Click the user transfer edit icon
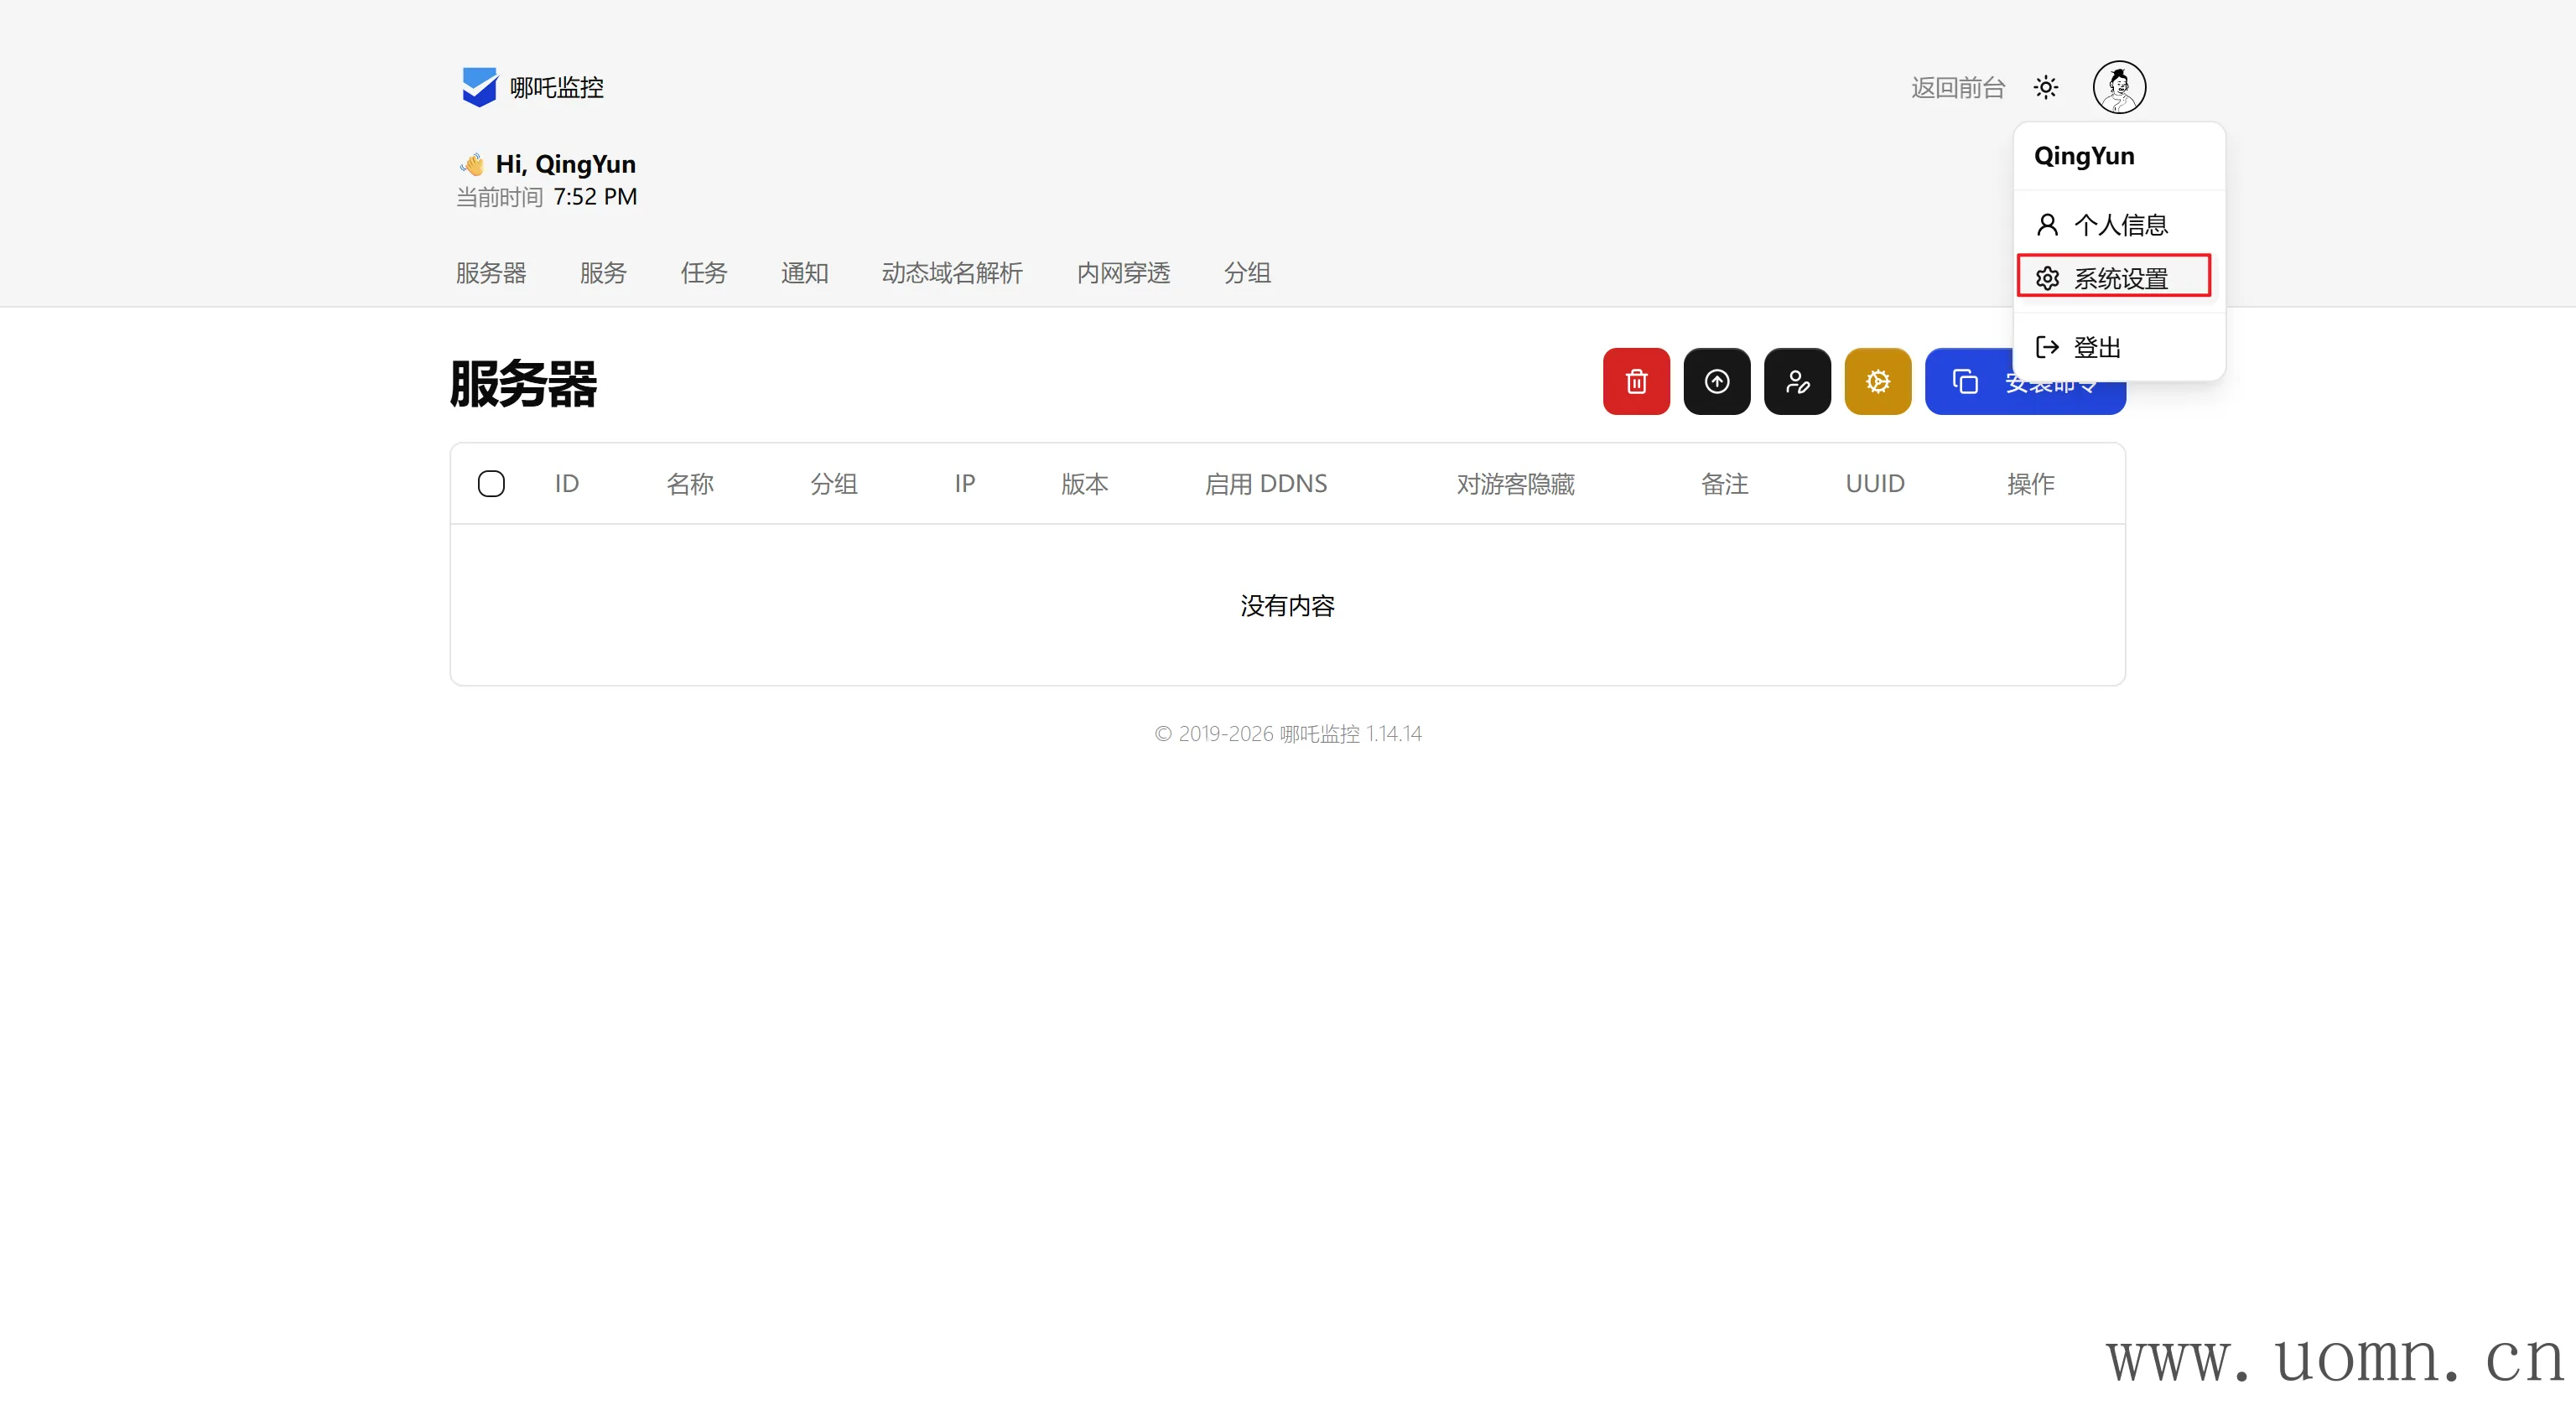Screen dimensions: 2576x1405 (x=1797, y=381)
